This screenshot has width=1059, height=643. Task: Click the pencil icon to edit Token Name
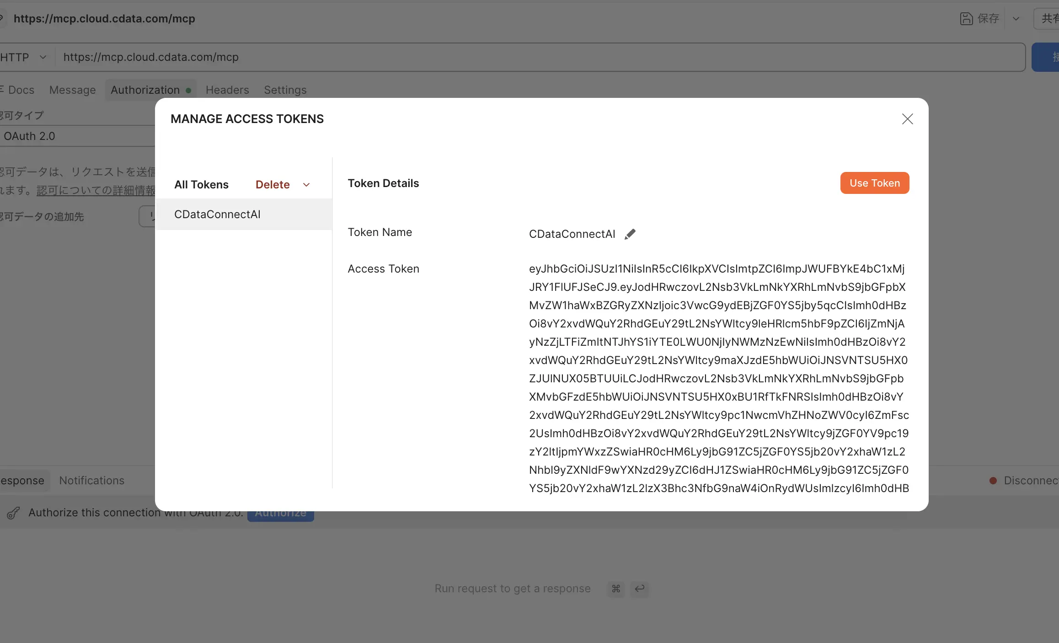(x=630, y=234)
